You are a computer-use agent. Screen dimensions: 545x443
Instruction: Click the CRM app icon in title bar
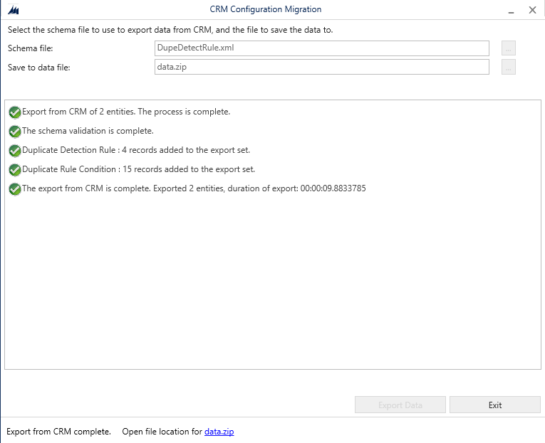(12, 10)
